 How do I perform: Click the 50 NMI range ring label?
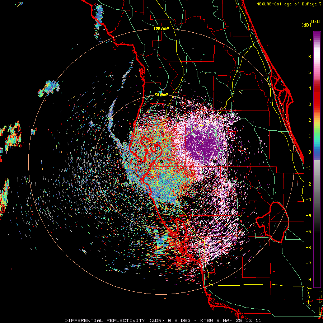tap(161, 95)
